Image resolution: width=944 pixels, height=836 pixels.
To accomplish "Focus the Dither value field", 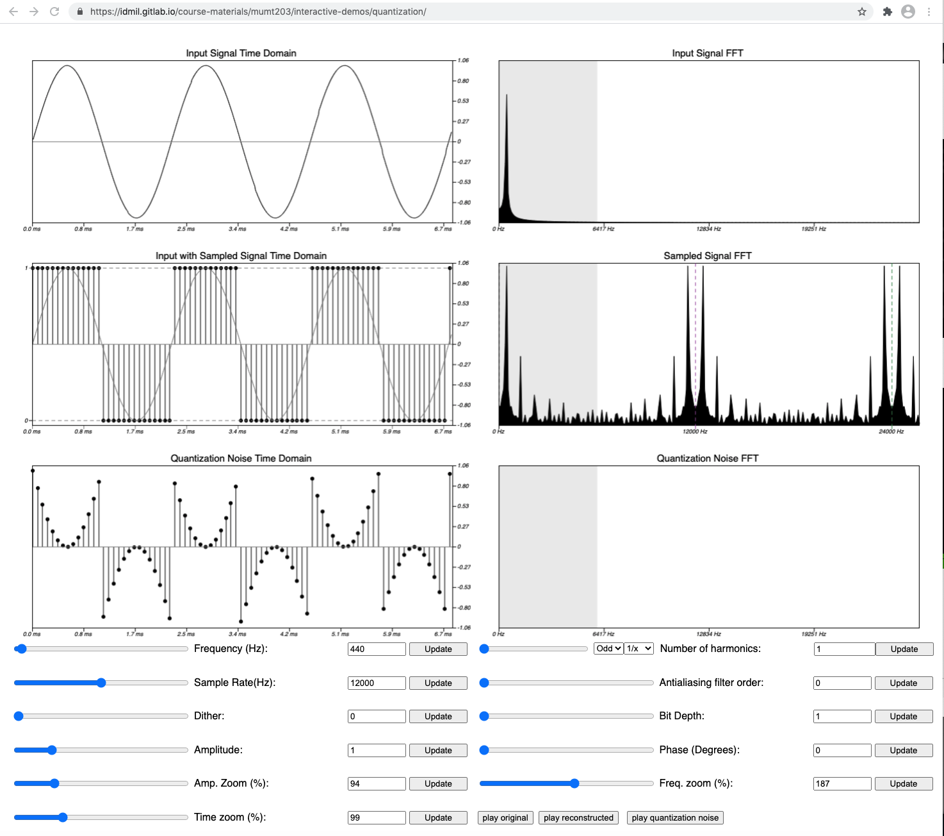I will point(377,716).
